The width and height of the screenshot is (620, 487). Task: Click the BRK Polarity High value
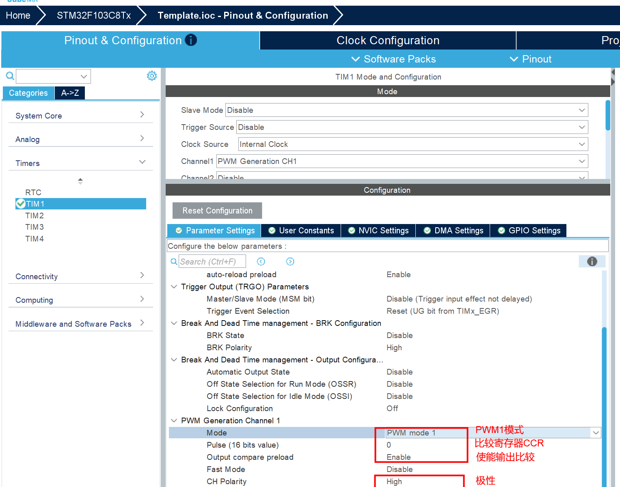394,347
